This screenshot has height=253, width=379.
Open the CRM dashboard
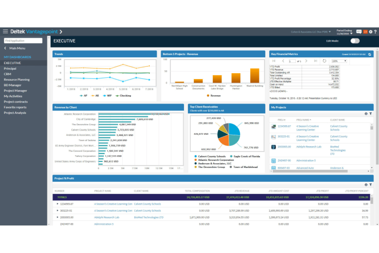(7, 74)
